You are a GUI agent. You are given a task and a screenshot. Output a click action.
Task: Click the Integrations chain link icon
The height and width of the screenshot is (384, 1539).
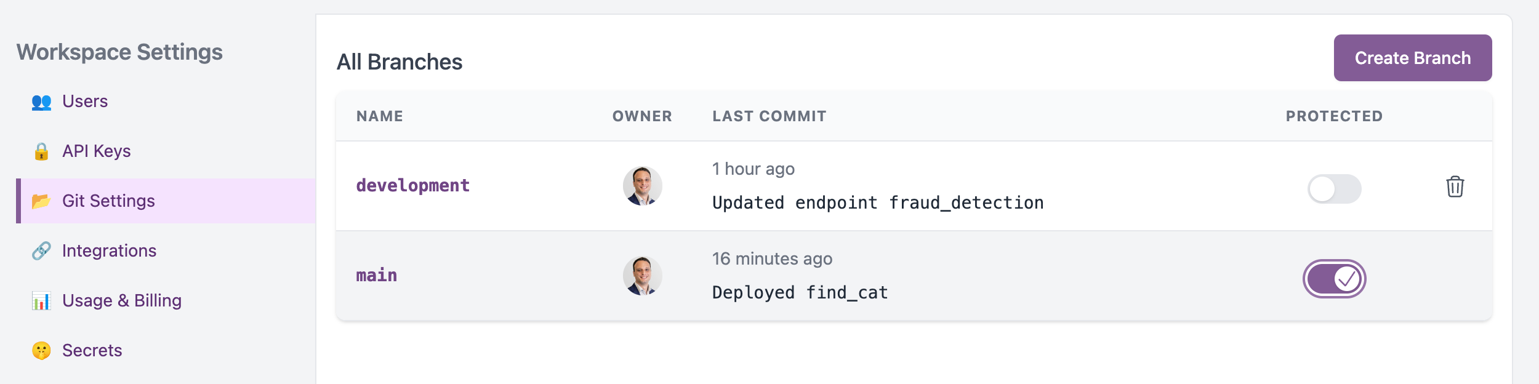click(41, 251)
